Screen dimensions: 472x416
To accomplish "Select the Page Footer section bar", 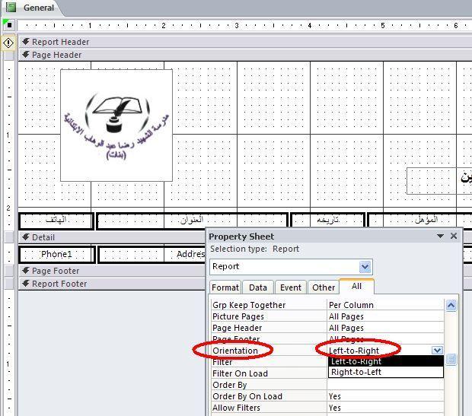I will click(112, 271).
